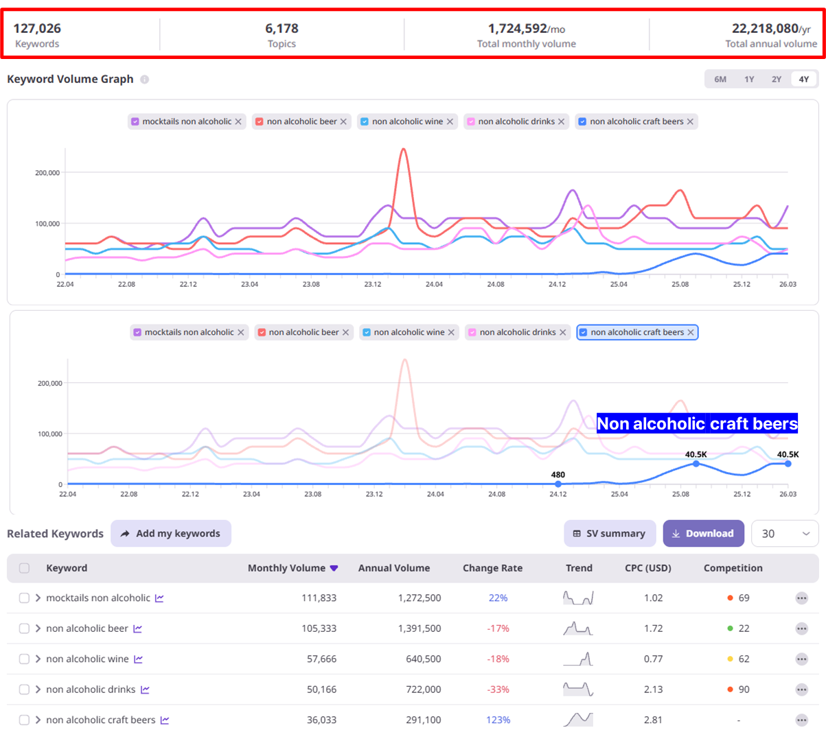
Task: Tick checkbox for non alcoholic craft beers row
Action: coord(24,720)
